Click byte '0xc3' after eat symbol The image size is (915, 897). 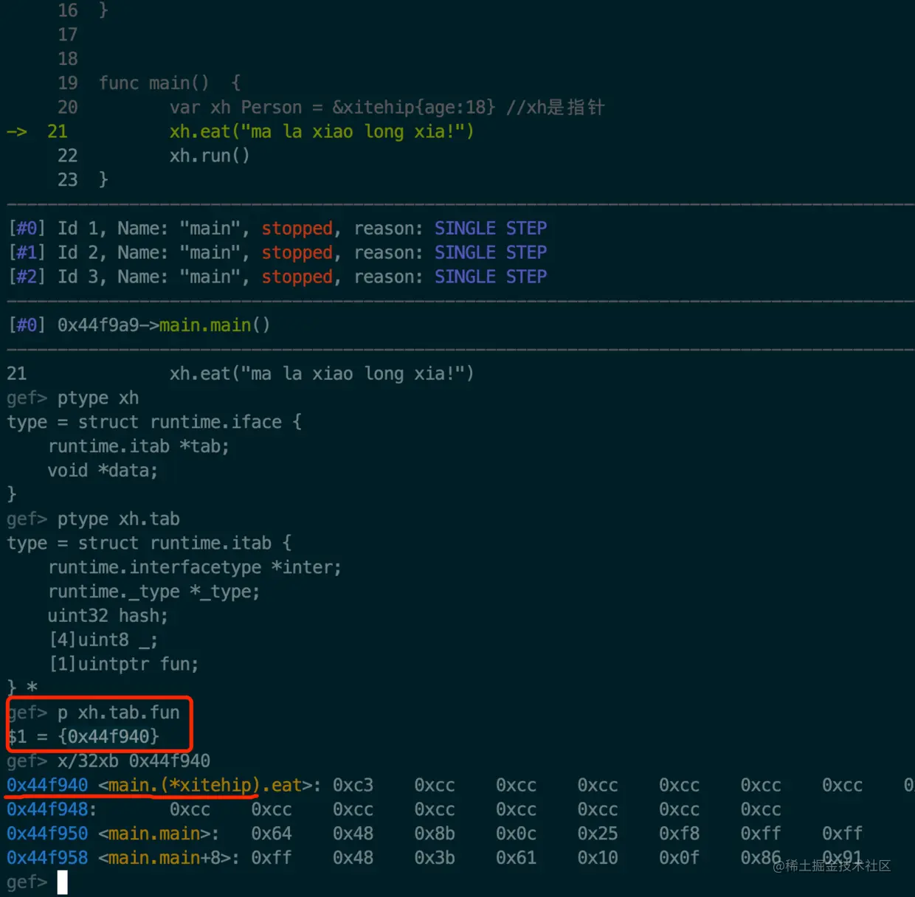point(353,785)
